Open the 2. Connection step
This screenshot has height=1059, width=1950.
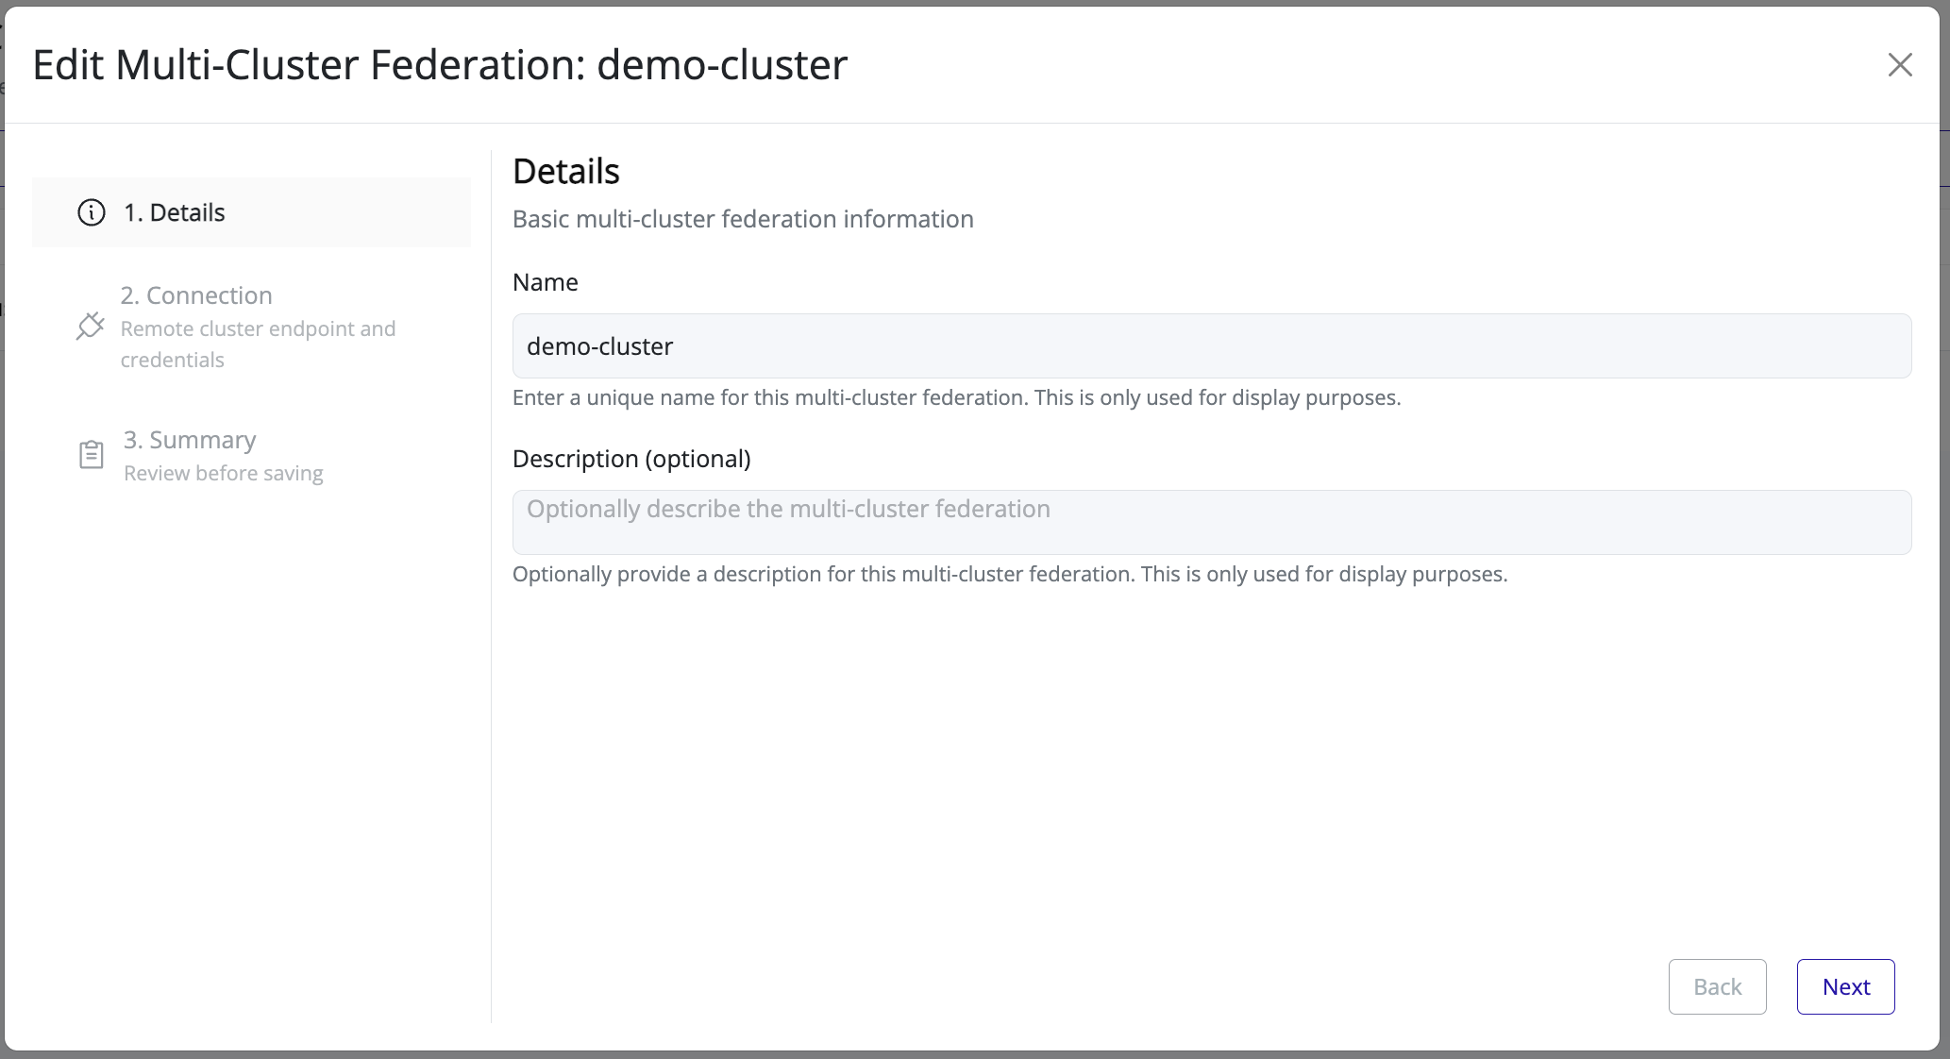251,327
